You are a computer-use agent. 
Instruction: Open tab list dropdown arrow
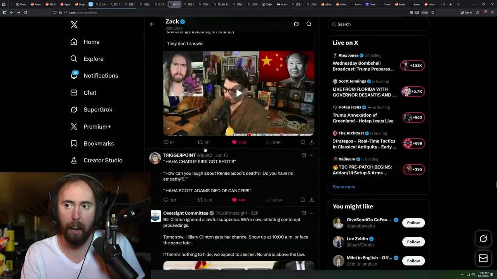tap(458, 4)
